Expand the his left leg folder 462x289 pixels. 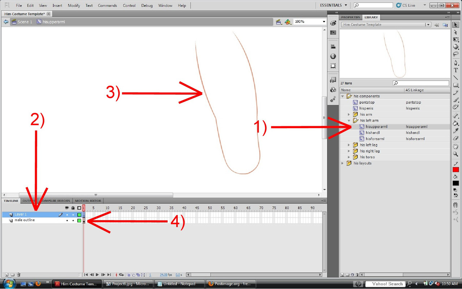click(x=349, y=145)
